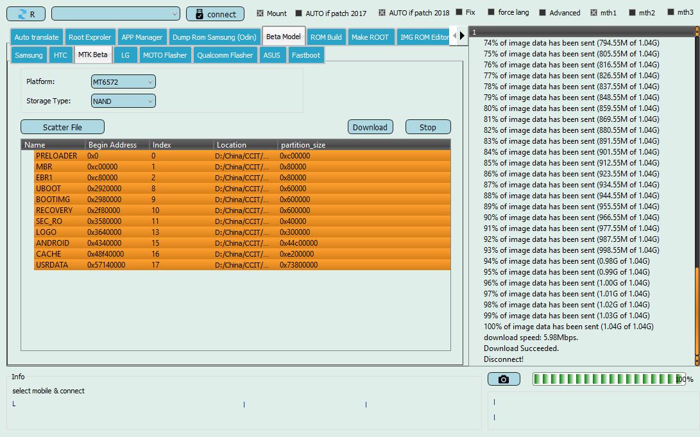Image resolution: width=700 pixels, height=437 pixels.
Task: Select the PRELOADER partition row
Action: click(242, 156)
